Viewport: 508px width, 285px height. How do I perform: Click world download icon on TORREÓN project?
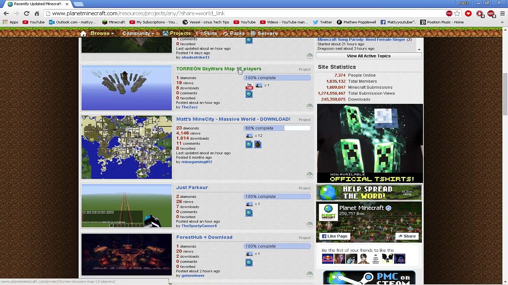249,94
